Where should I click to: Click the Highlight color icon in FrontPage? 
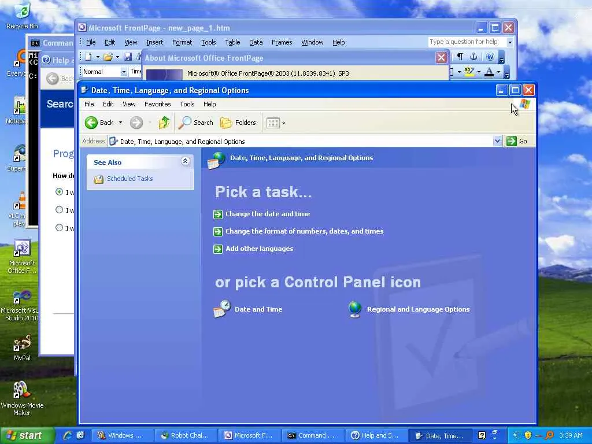point(469,71)
